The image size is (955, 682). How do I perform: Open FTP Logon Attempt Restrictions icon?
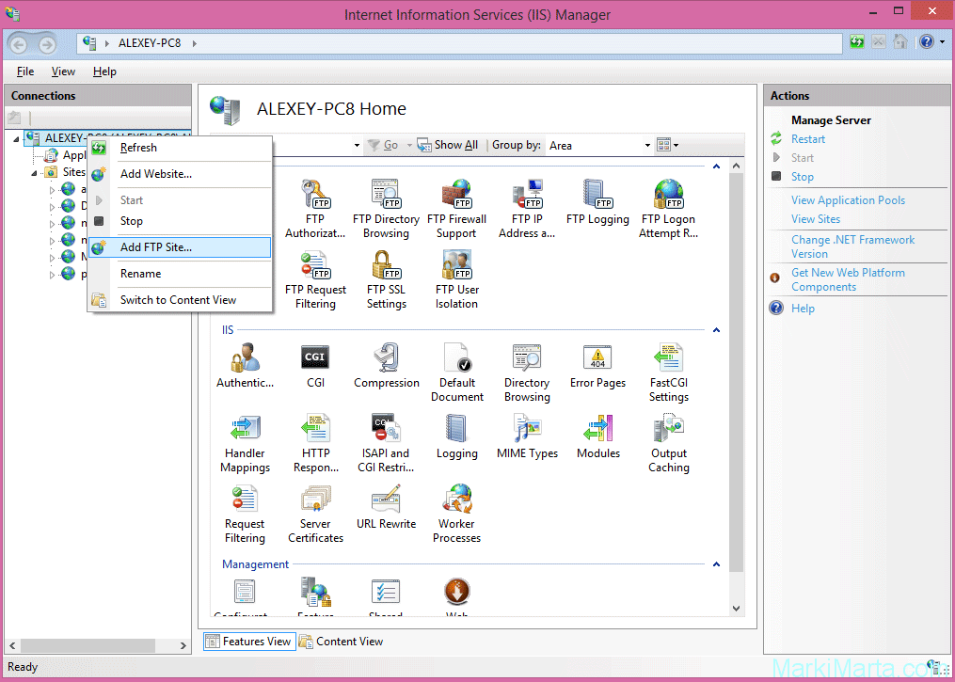668,209
